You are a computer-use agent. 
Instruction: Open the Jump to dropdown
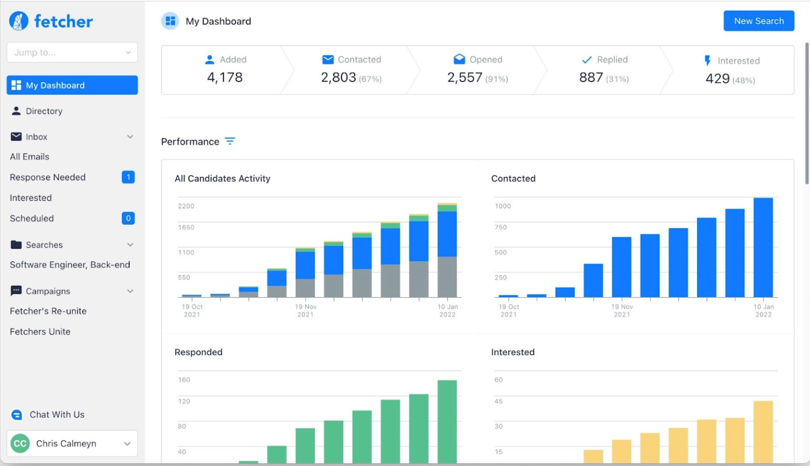72,52
